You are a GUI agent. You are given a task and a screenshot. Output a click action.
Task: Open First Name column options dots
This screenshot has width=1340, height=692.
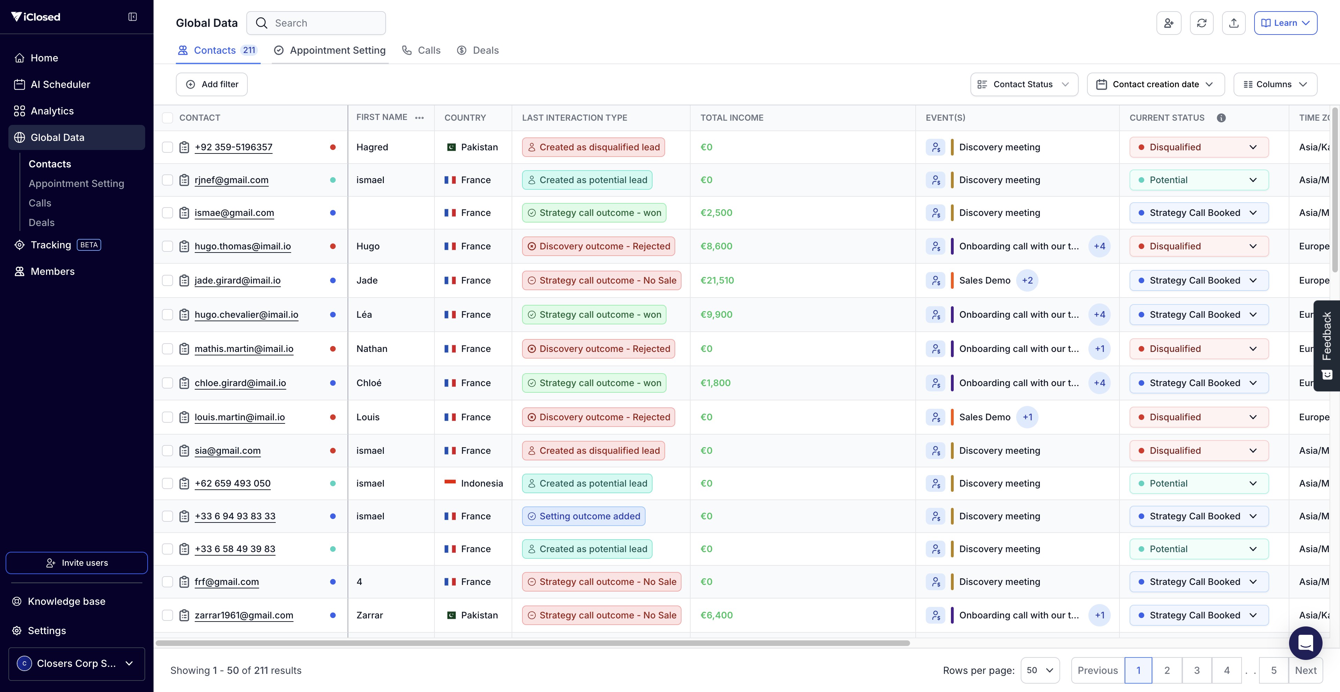(x=419, y=118)
